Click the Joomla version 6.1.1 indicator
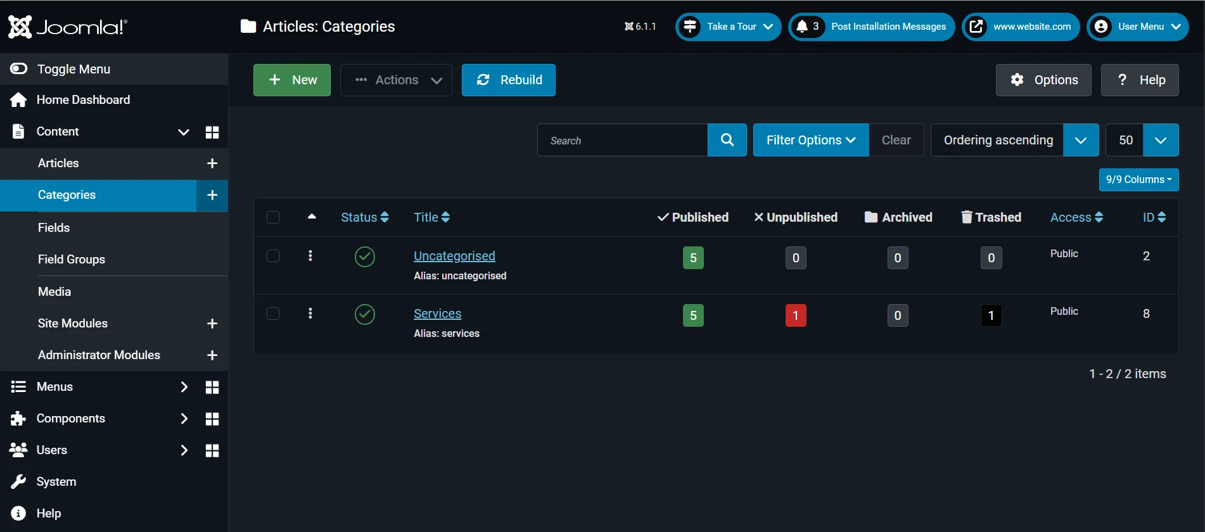The image size is (1205, 532). tap(640, 27)
